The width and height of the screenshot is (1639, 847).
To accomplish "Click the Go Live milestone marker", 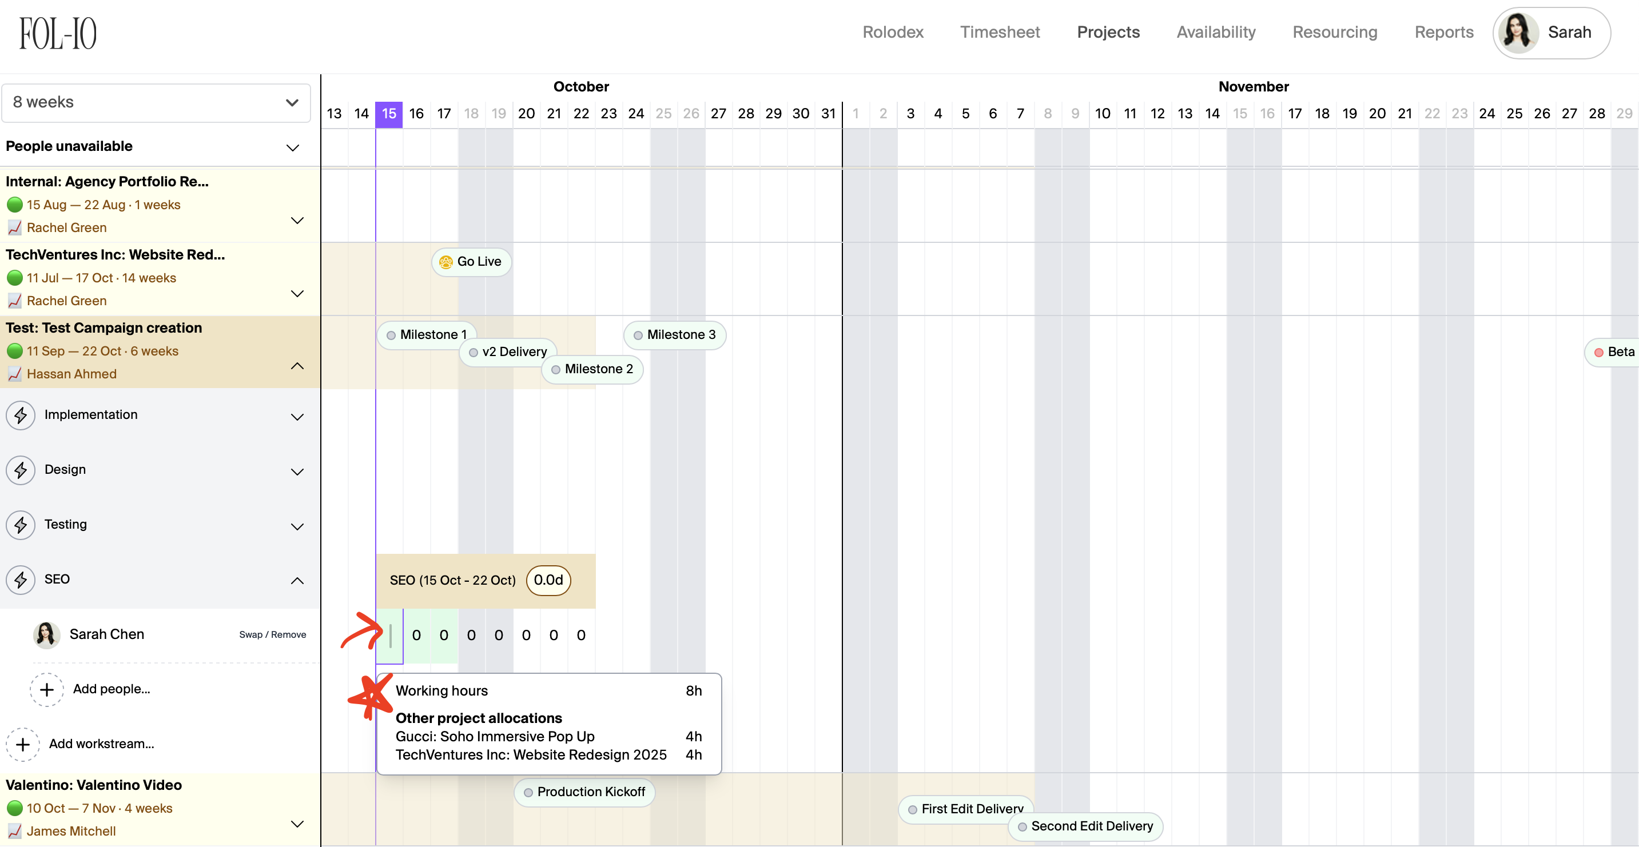I will (471, 262).
